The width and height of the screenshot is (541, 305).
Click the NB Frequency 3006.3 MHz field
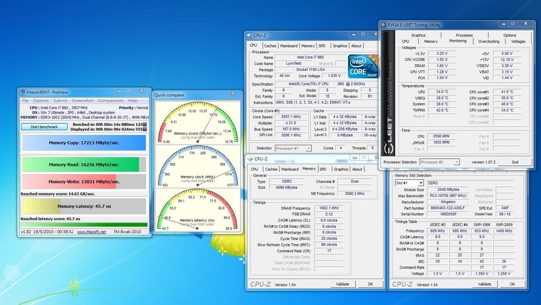point(354,193)
